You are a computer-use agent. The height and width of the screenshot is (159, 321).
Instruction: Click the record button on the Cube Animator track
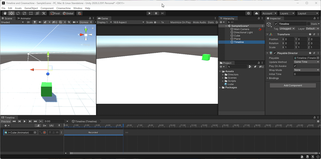(x=44, y=132)
